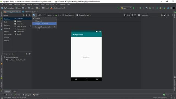Open the Event Log button
Image resolution: width=176 pixels, height=99 pixels.
(x=167, y=95)
